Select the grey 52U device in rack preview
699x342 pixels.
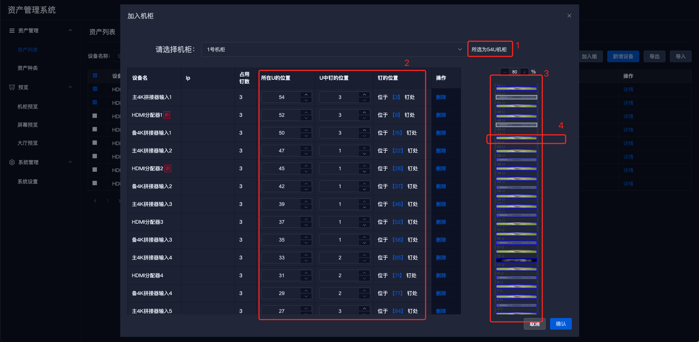(517, 97)
